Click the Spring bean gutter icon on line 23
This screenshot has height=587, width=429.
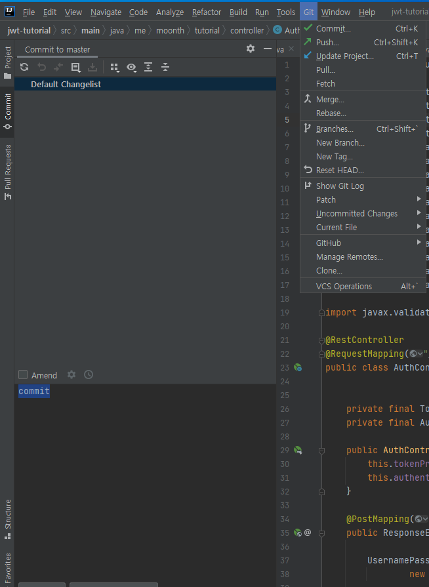pos(298,368)
